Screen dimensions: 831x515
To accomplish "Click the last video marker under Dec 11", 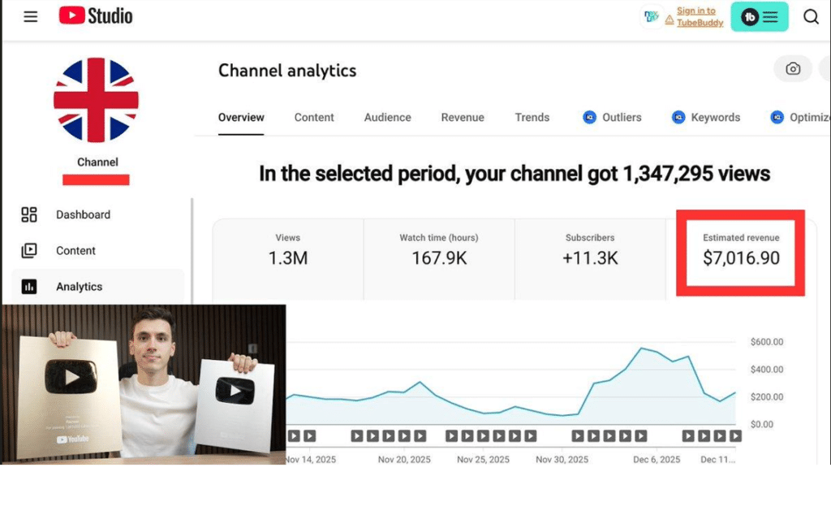I will (735, 436).
